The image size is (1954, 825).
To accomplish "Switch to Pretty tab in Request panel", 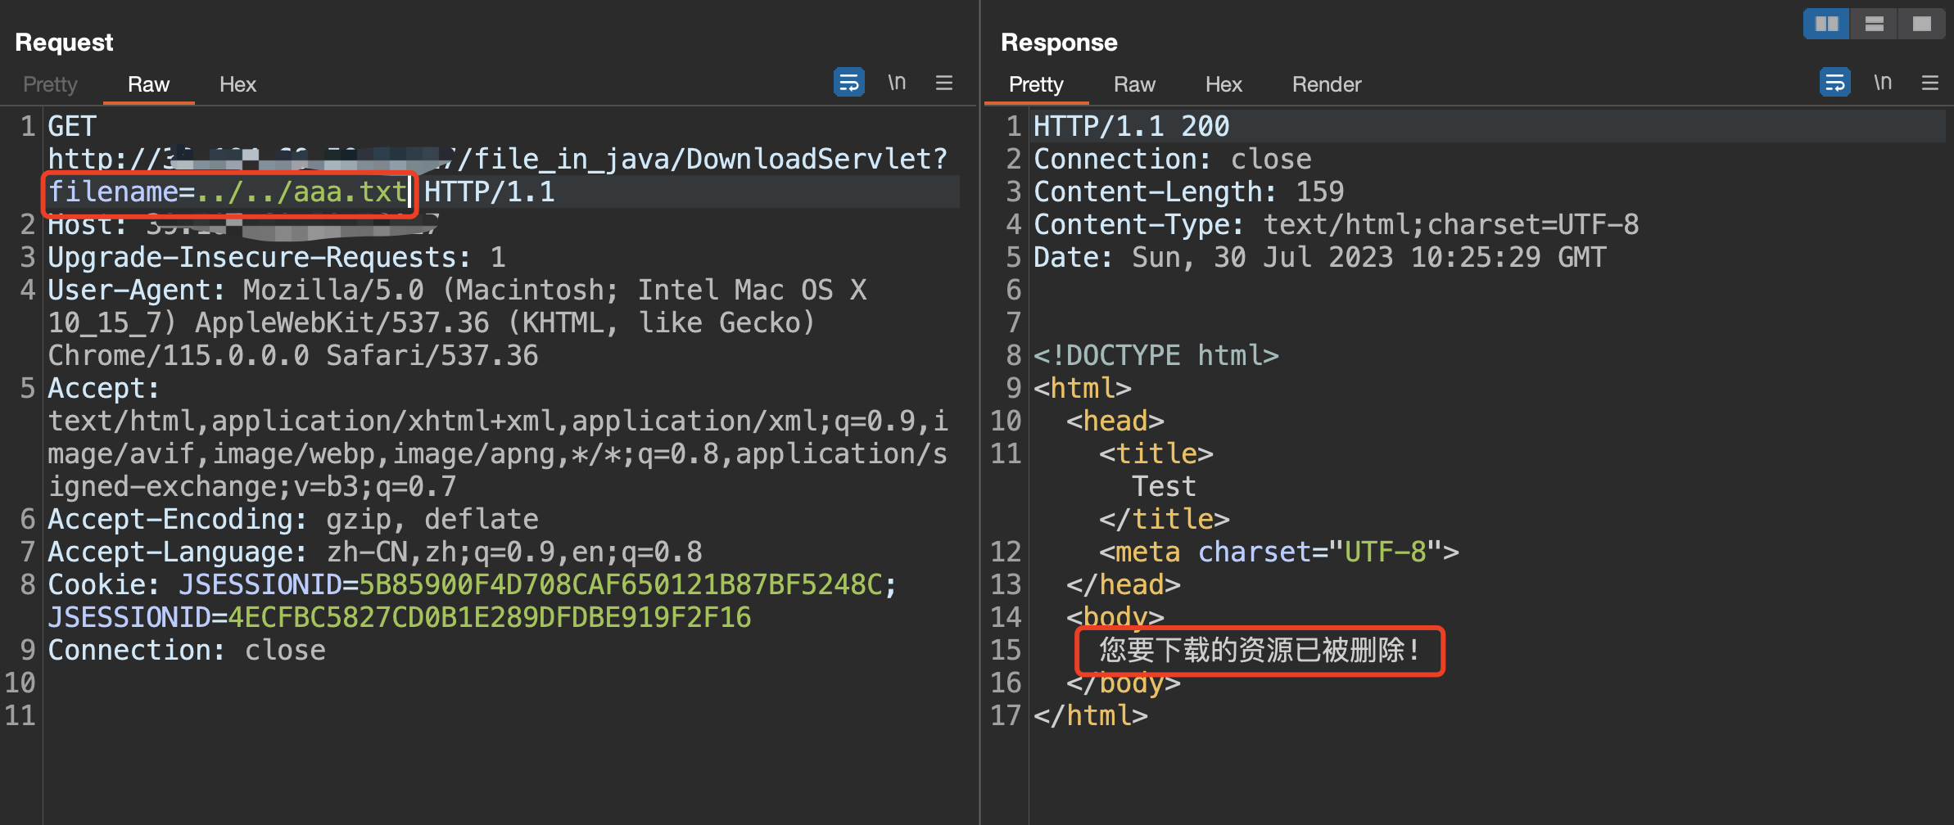I will click(50, 84).
